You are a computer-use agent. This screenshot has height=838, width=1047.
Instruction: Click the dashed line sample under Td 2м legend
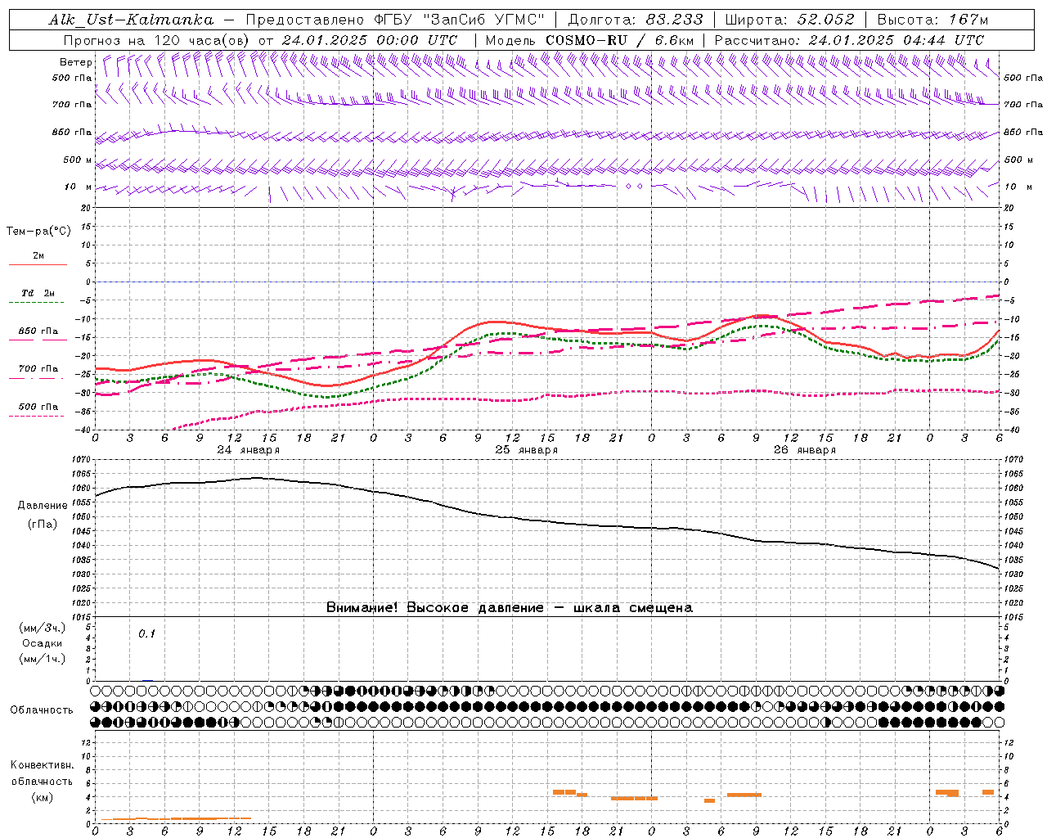(x=38, y=303)
